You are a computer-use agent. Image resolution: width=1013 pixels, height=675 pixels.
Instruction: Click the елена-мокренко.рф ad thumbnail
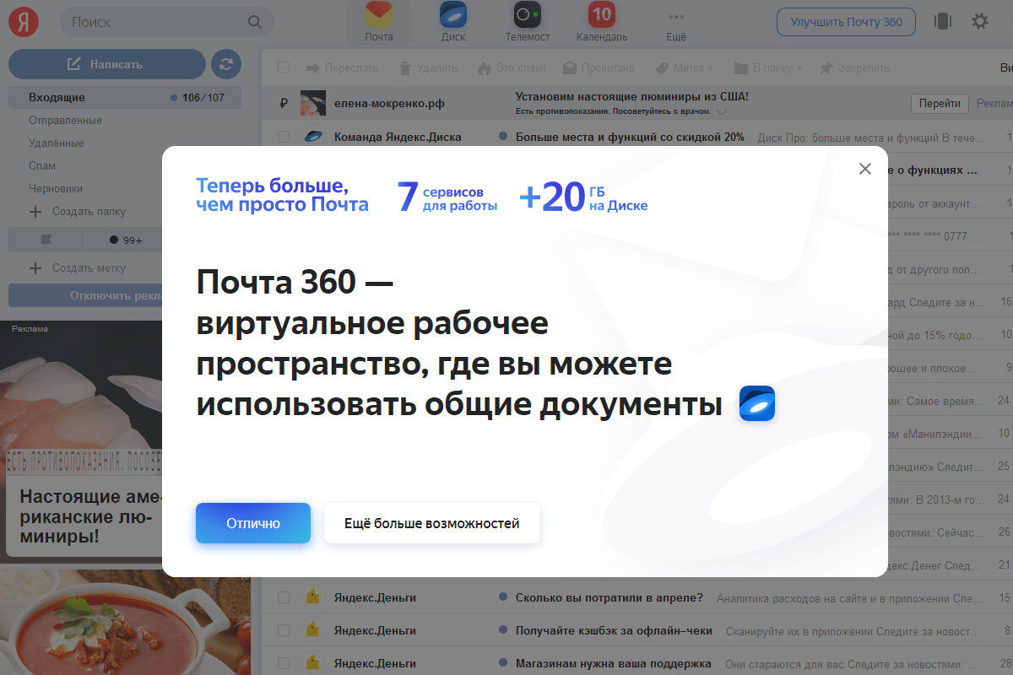(313, 103)
